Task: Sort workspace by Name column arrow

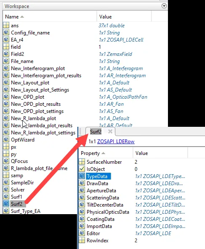Action: tap(22, 17)
